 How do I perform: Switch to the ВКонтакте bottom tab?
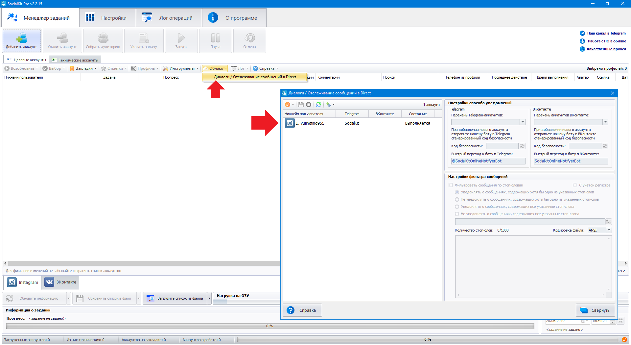[x=60, y=282]
